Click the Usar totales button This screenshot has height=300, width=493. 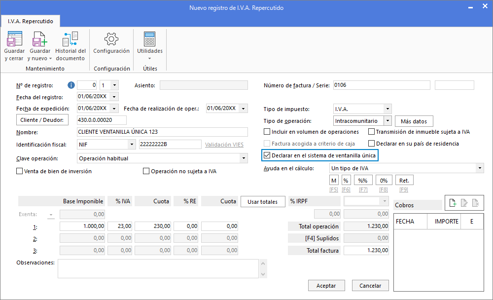pyautogui.click(x=263, y=202)
